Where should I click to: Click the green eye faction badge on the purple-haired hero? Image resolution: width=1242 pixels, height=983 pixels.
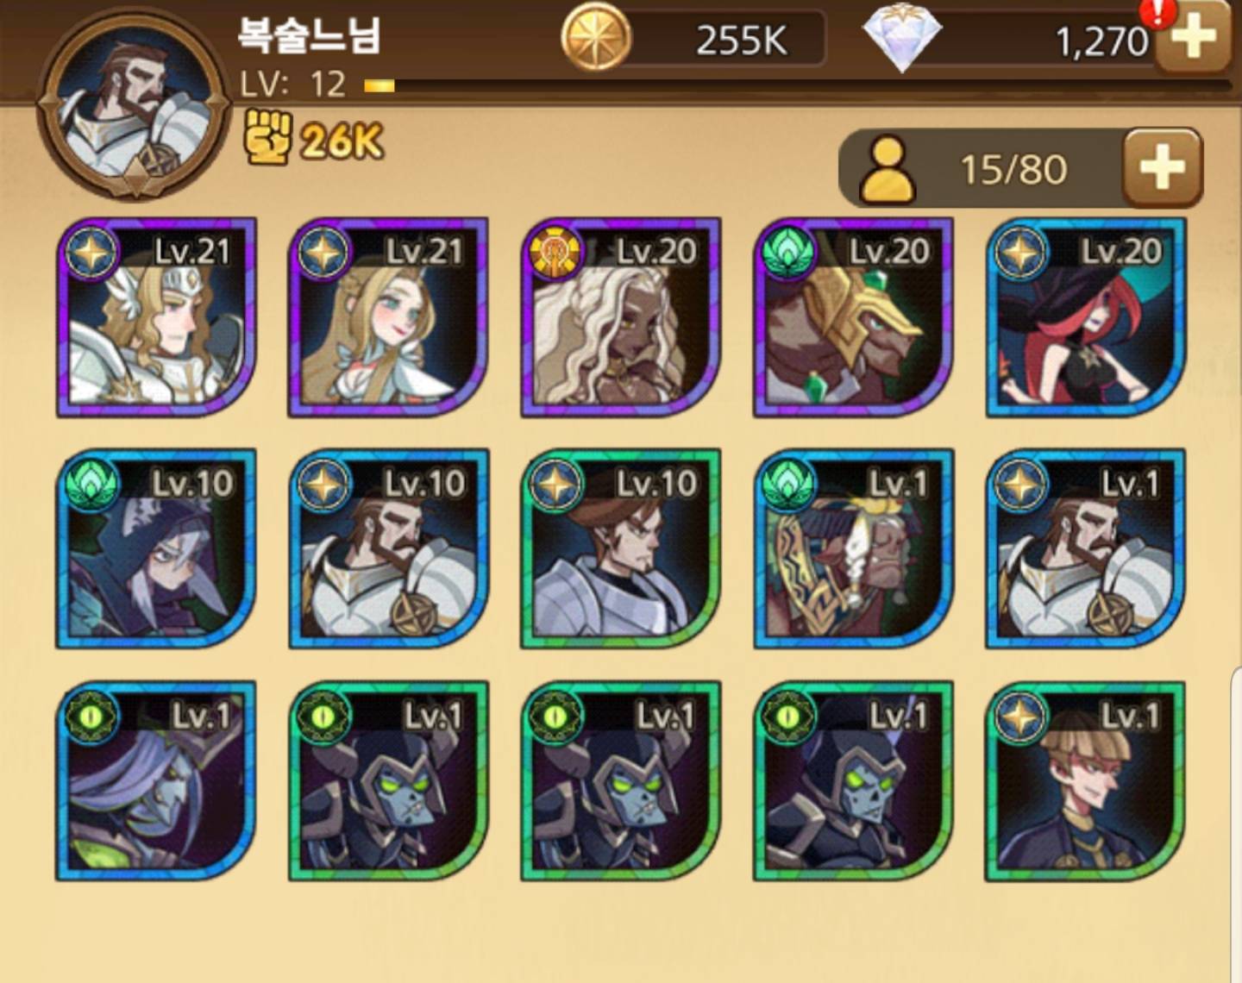tap(91, 716)
